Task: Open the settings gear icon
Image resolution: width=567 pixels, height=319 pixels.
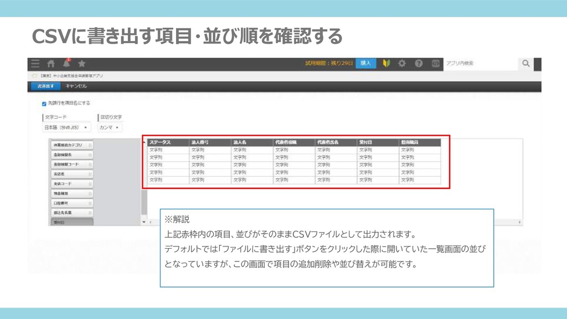Action: coord(402,63)
